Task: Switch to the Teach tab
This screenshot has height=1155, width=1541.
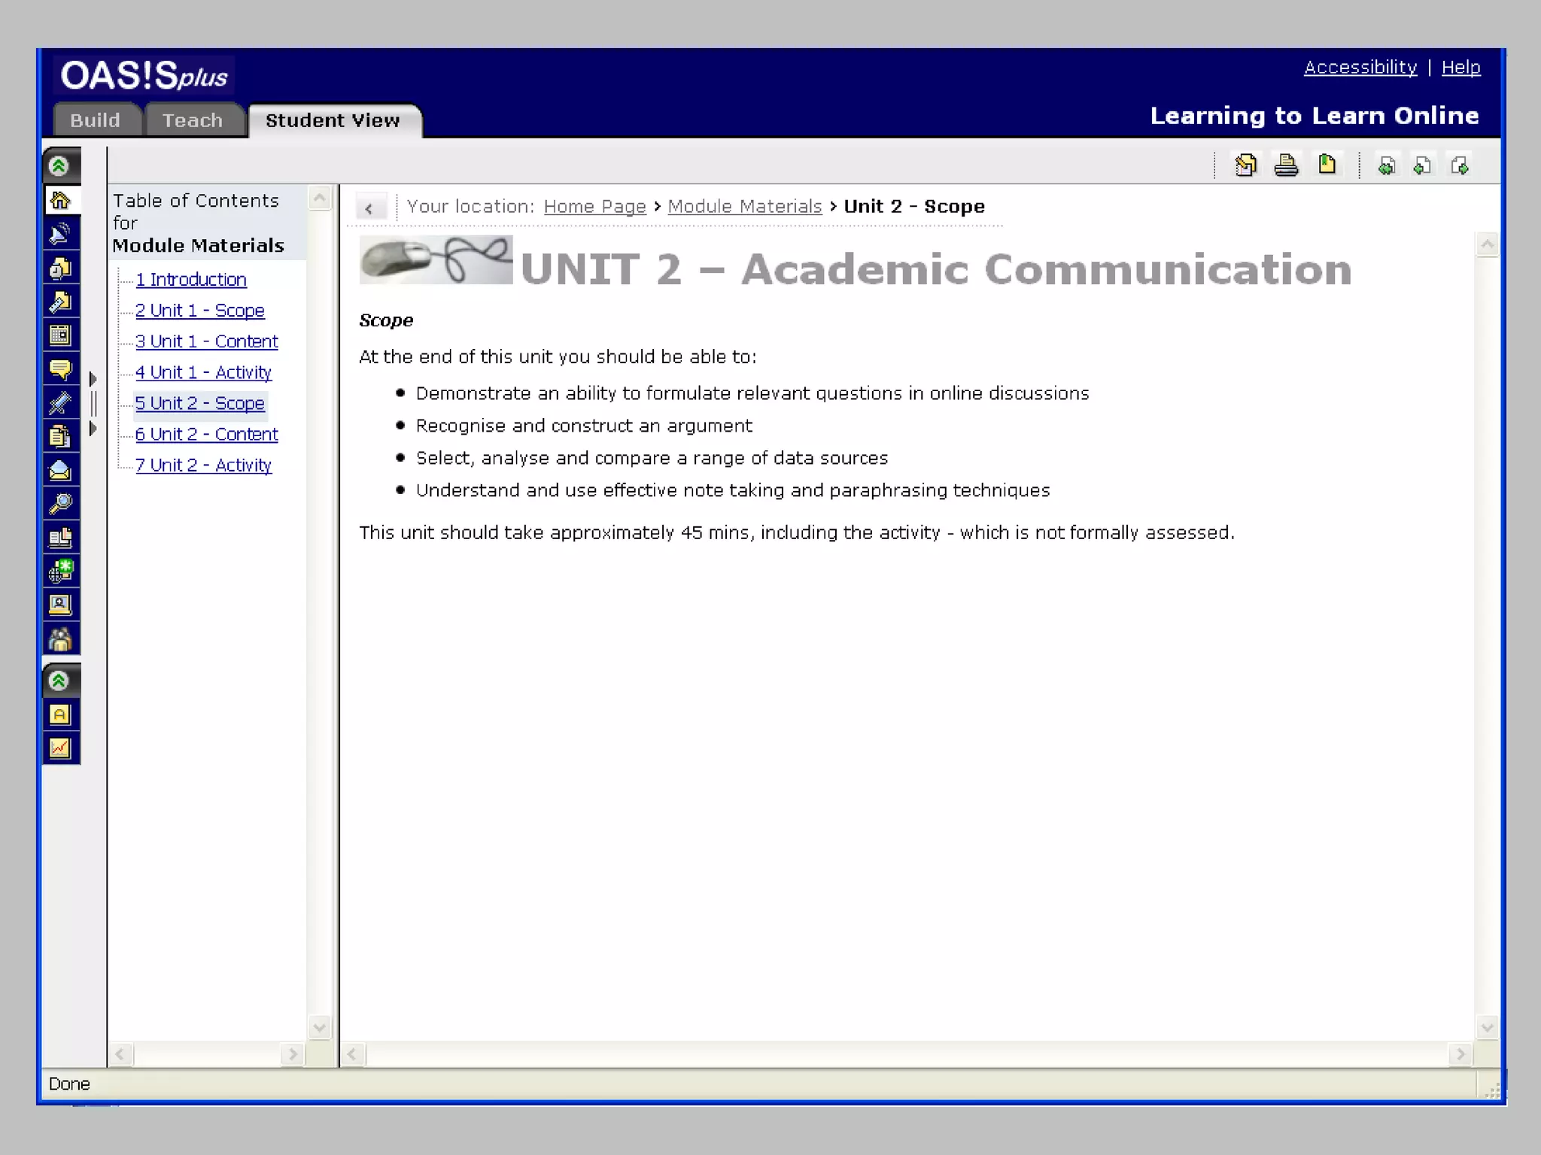Action: [x=193, y=120]
